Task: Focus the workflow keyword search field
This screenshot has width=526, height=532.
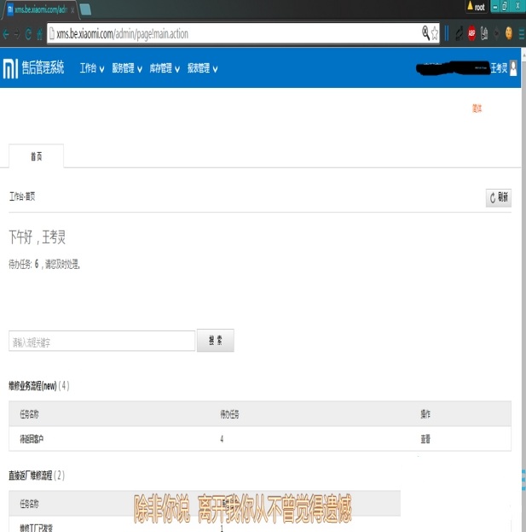Action: tap(102, 341)
